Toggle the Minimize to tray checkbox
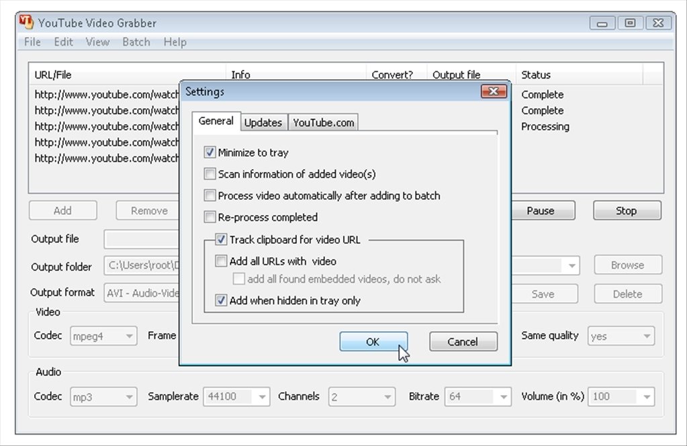687x446 pixels. tap(210, 152)
